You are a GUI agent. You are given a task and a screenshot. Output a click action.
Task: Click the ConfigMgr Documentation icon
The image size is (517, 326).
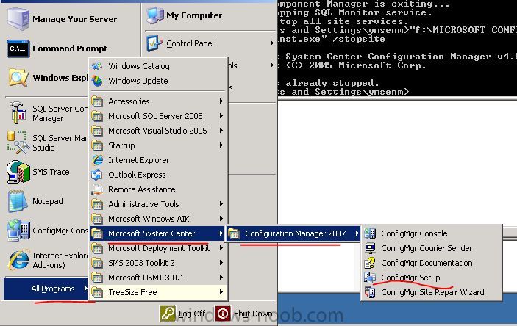(370, 263)
